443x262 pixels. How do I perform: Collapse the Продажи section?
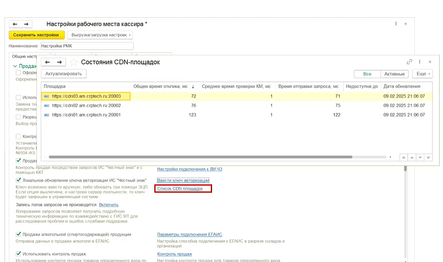[15, 66]
